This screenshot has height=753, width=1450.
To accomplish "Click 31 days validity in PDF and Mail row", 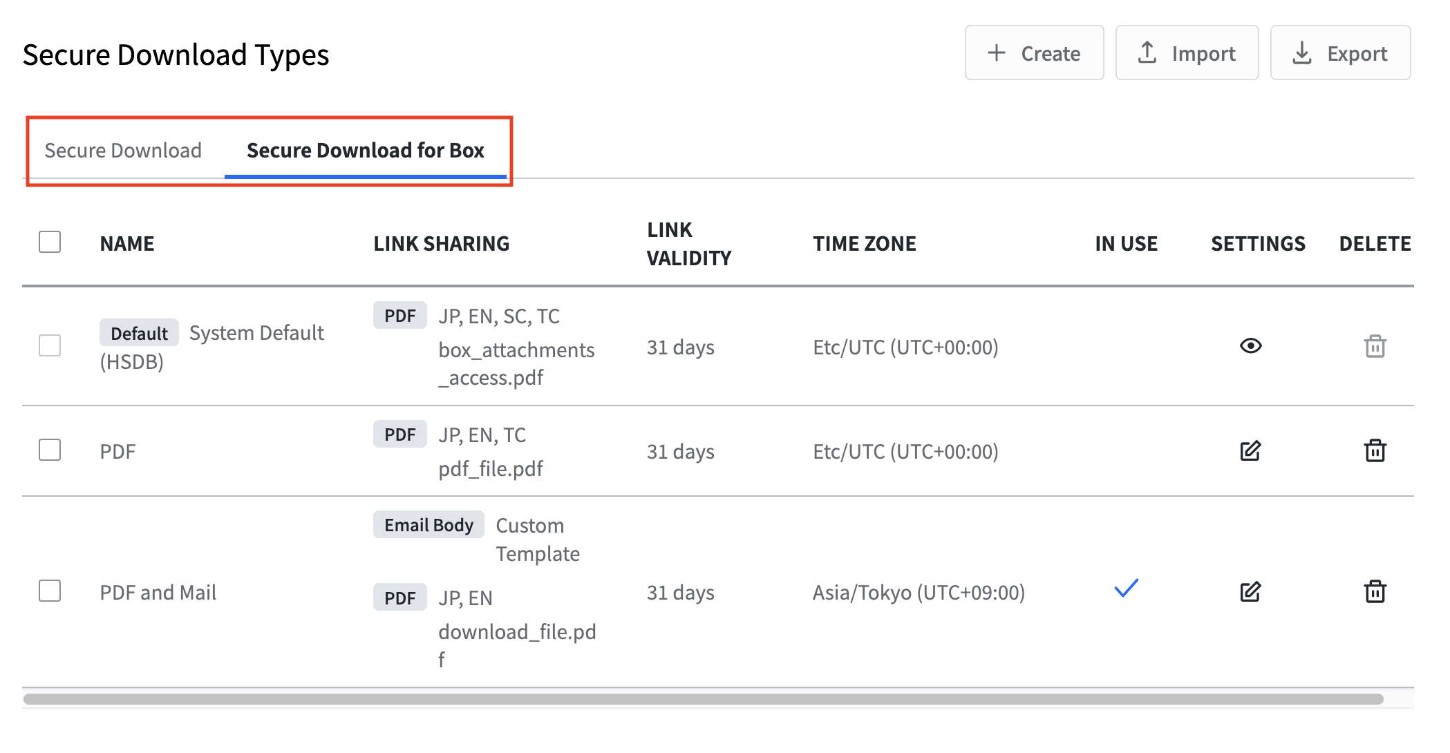I will click(x=680, y=593).
